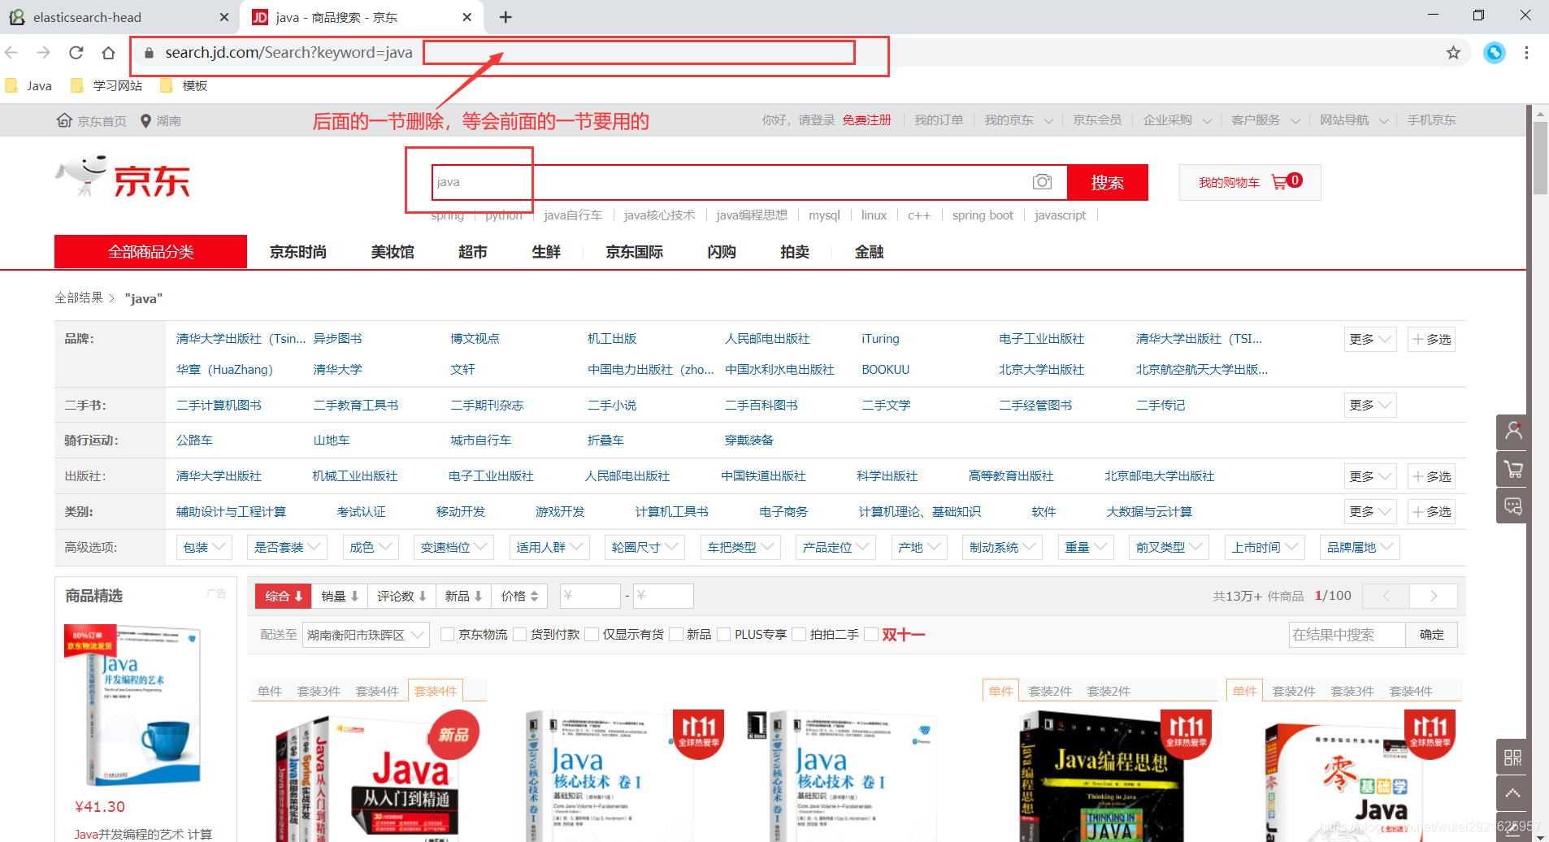This screenshot has width=1549, height=842.
Task: Open the user profile sidebar icon
Action: pos(1512,432)
